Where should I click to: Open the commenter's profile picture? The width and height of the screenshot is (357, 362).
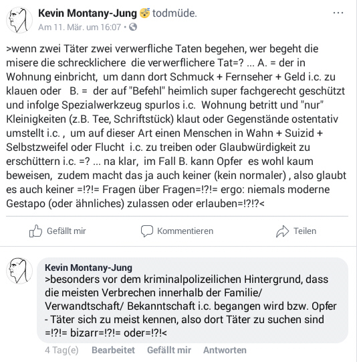(19, 271)
